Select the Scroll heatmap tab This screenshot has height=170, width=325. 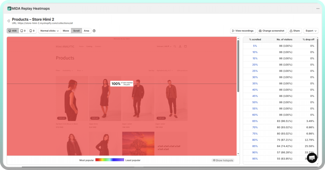[x=76, y=31]
